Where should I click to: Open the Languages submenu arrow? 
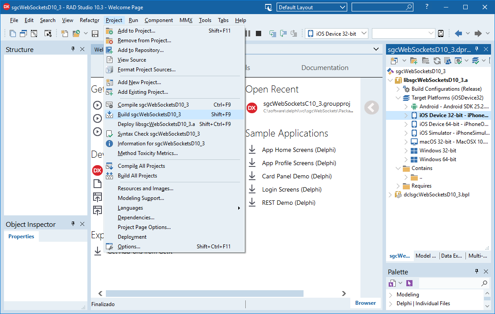(239, 208)
